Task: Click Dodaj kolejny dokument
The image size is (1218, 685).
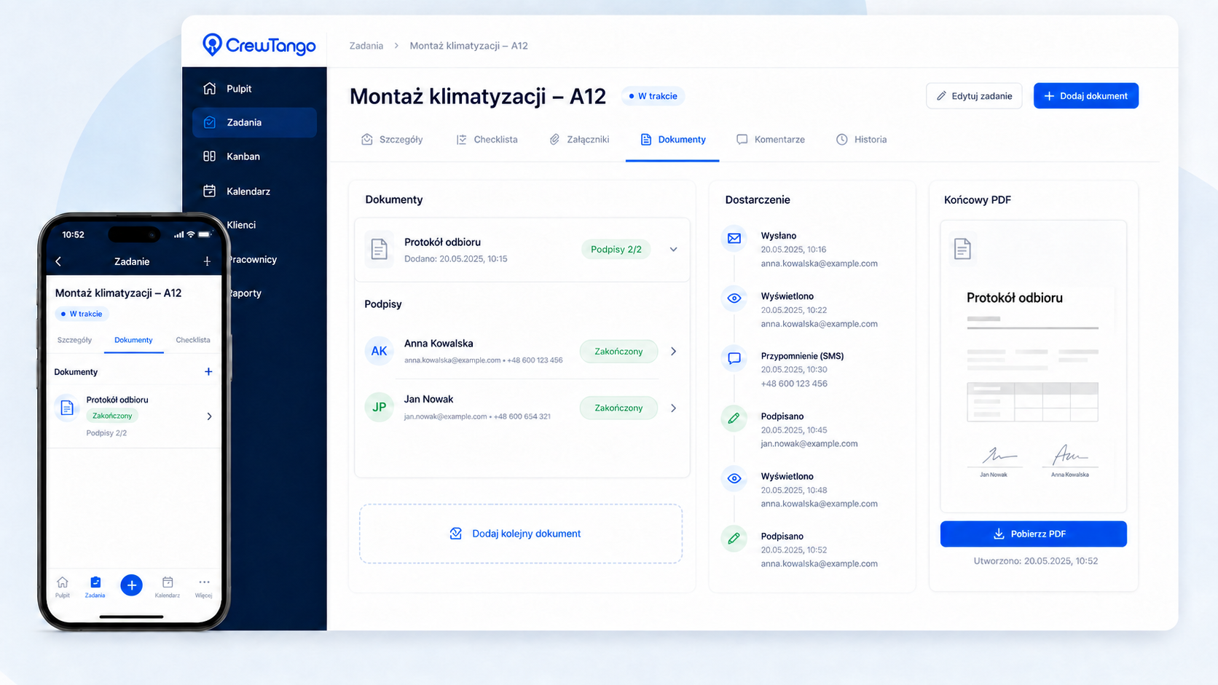Action: coord(521,534)
